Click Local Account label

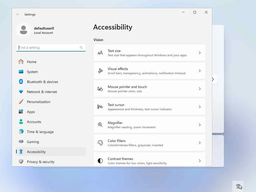tap(43, 33)
